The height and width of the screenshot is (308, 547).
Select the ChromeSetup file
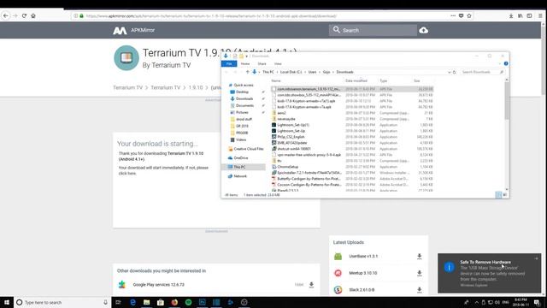coord(287,167)
